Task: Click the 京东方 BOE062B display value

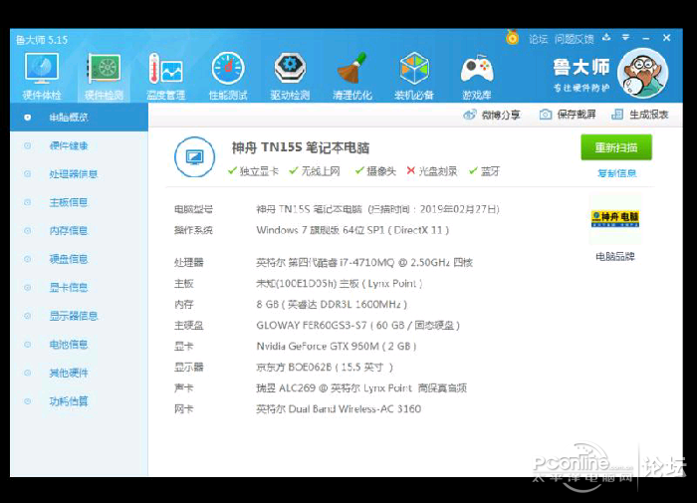Action: coord(325,368)
